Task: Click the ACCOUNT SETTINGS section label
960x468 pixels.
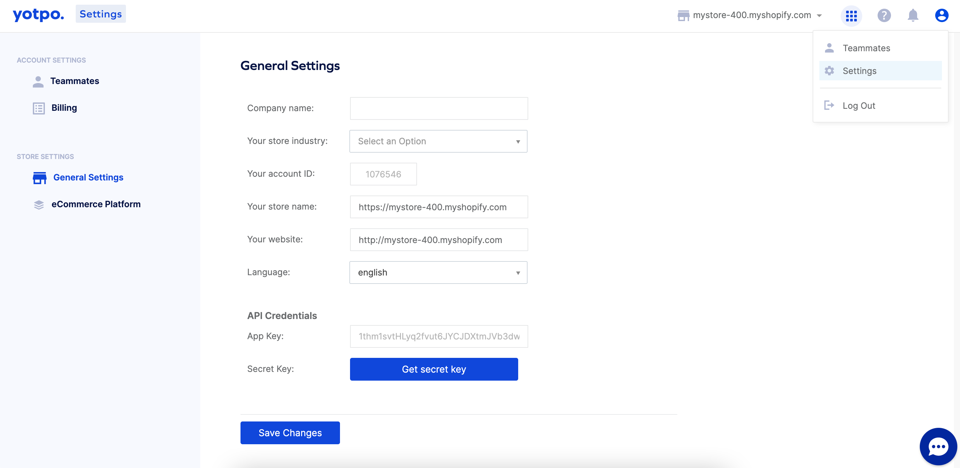Action: coord(52,60)
